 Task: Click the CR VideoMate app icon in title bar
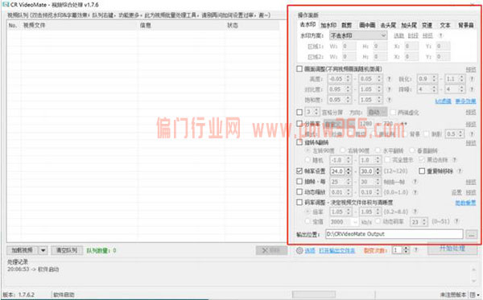(x=6, y=5)
